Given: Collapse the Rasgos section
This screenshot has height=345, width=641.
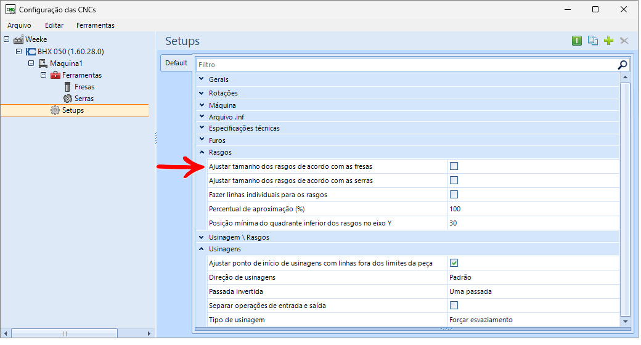Looking at the screenshot, I should click(202, 152).
